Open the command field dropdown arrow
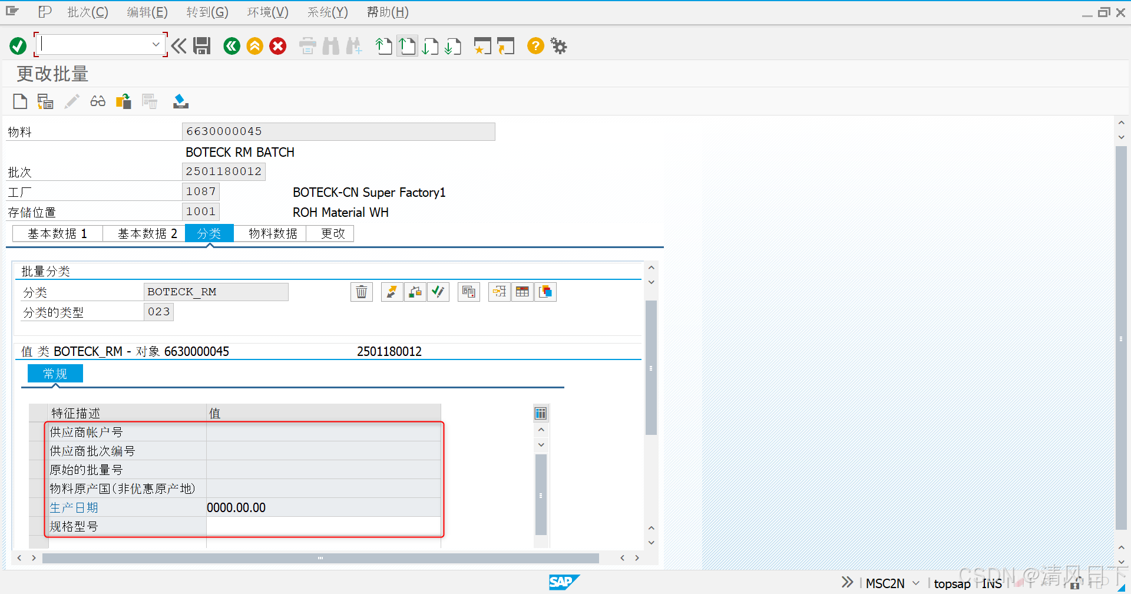Image resolution: width=1131 pixels, height=594 pixels. 156,45
